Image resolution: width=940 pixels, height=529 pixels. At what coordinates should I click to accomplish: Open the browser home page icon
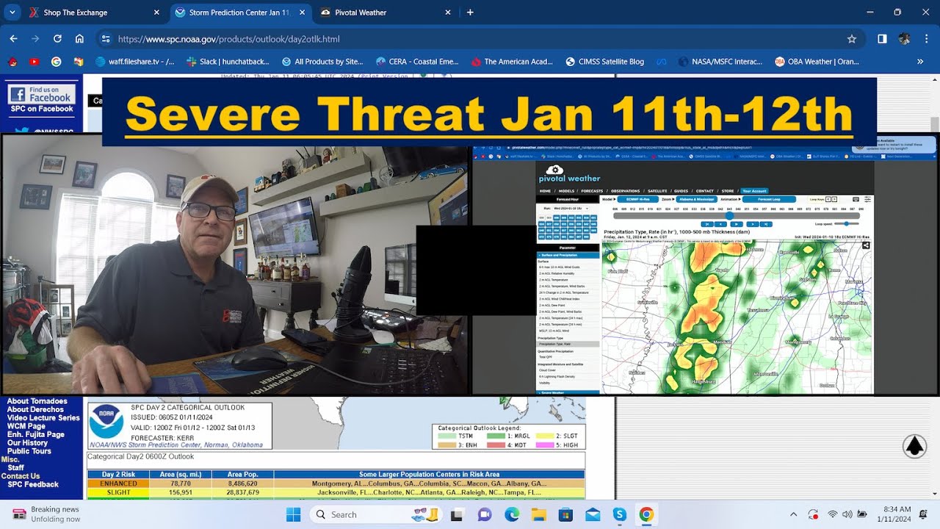click(x=79, y=39)
